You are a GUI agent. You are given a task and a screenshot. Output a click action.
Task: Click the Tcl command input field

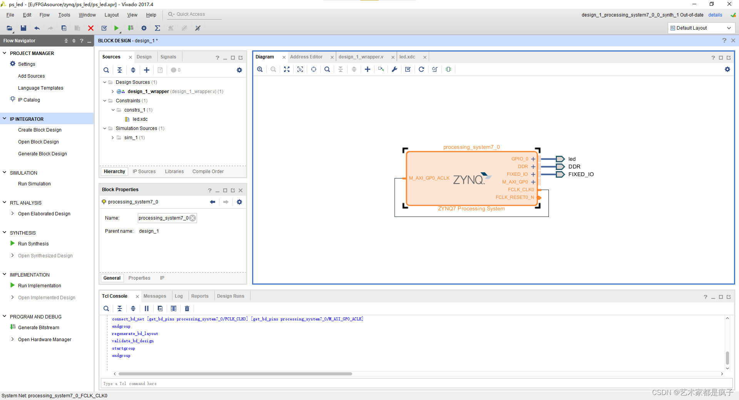(x=416, y=383)
